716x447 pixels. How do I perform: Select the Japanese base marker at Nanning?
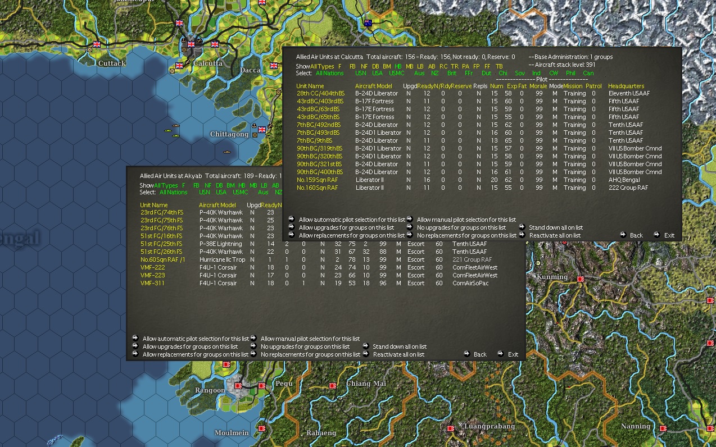[663, 428]
